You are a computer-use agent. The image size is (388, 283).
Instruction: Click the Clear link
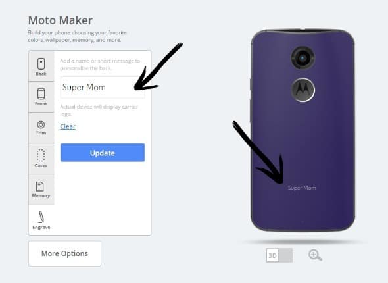68,126
